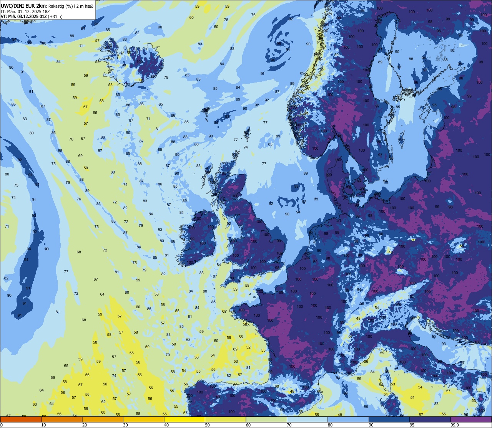Screen dimensions: 492x428
Task: Click the 'IT: Mán. 01. 12. 2025 18Z' line
Action: (25, 11)
